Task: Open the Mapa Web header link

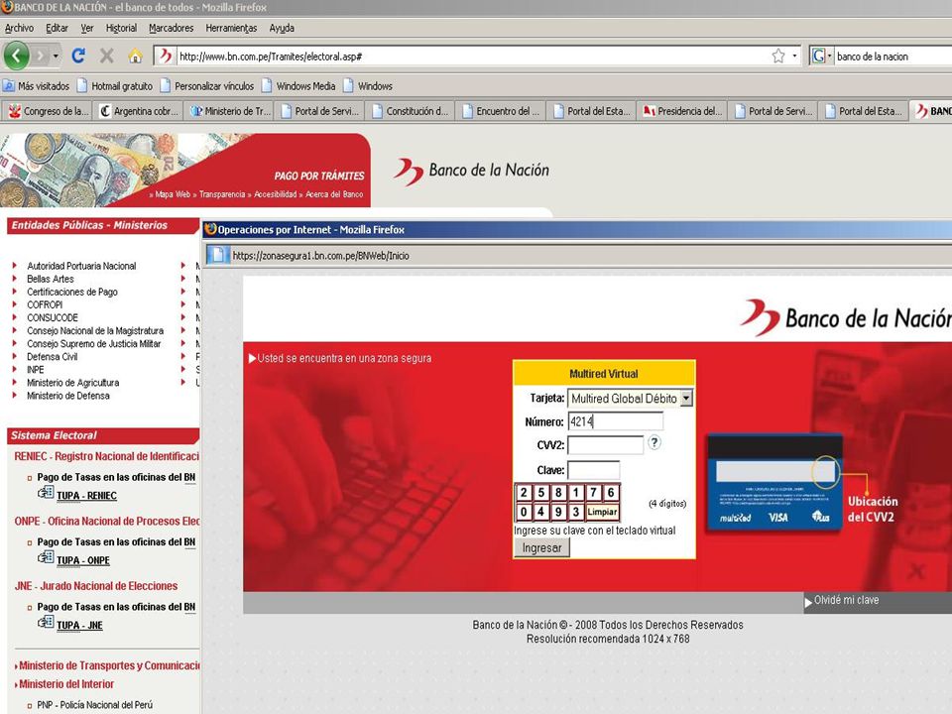Action: click(173, 194)
